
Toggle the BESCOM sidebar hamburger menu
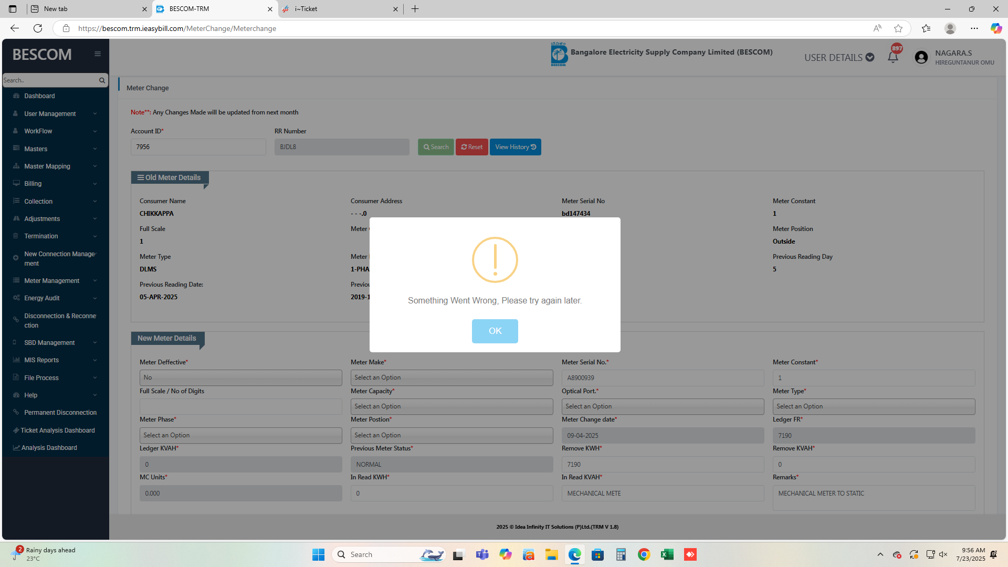[x=98, y=54]
